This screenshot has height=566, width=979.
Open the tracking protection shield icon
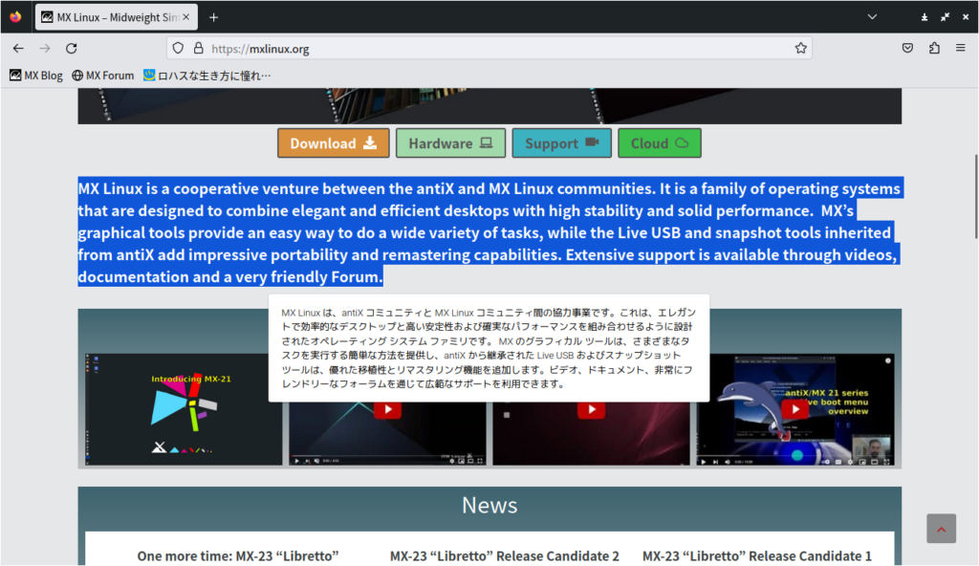[x=178, y=48]
